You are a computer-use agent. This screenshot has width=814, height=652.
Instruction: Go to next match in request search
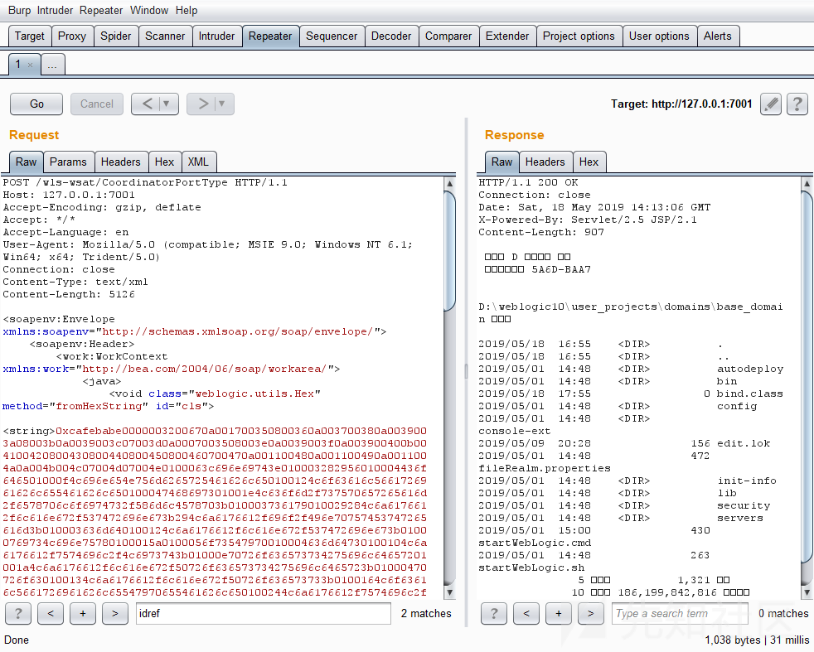[114, 614]
